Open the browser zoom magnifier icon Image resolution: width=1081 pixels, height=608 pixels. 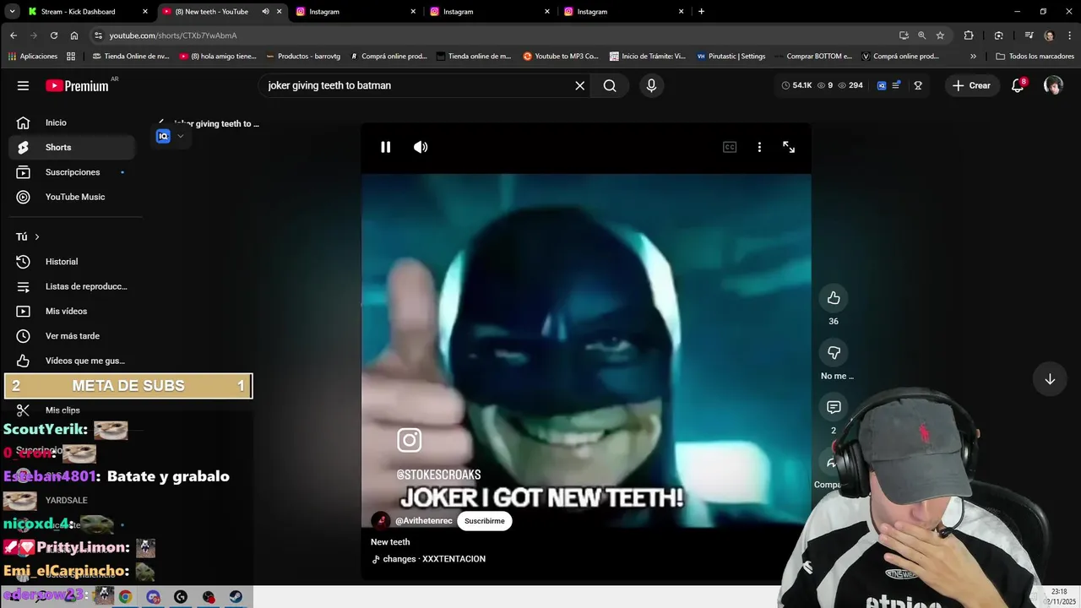pos(922,35)
